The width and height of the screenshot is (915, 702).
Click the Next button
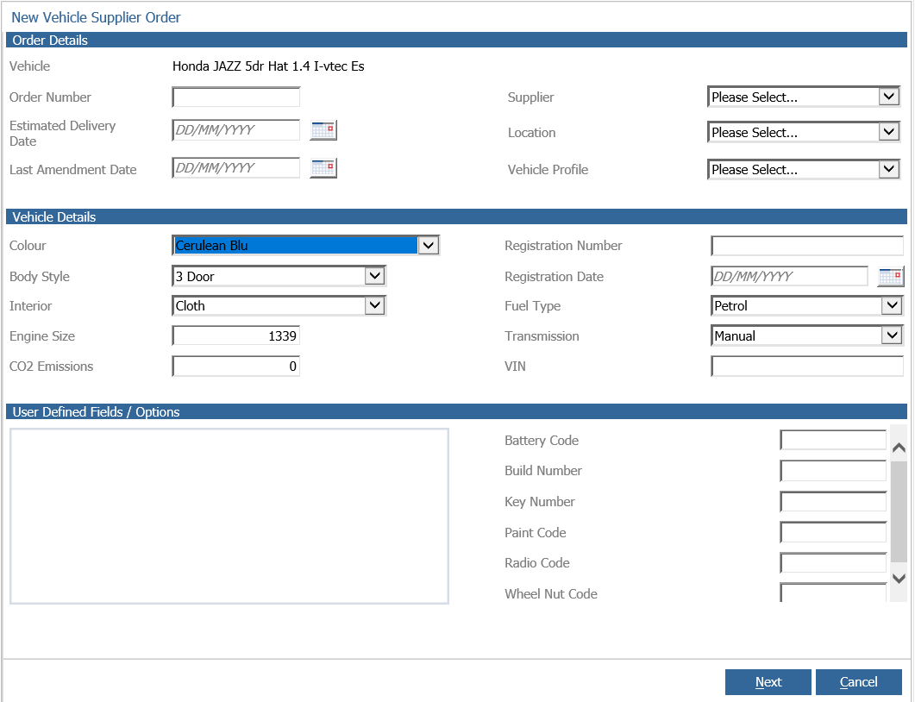768,681
